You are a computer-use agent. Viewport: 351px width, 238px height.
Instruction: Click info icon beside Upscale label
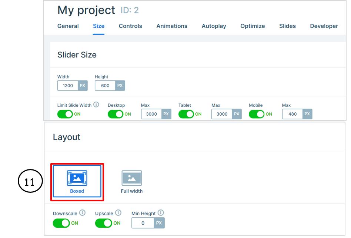(x=118, y=213)
